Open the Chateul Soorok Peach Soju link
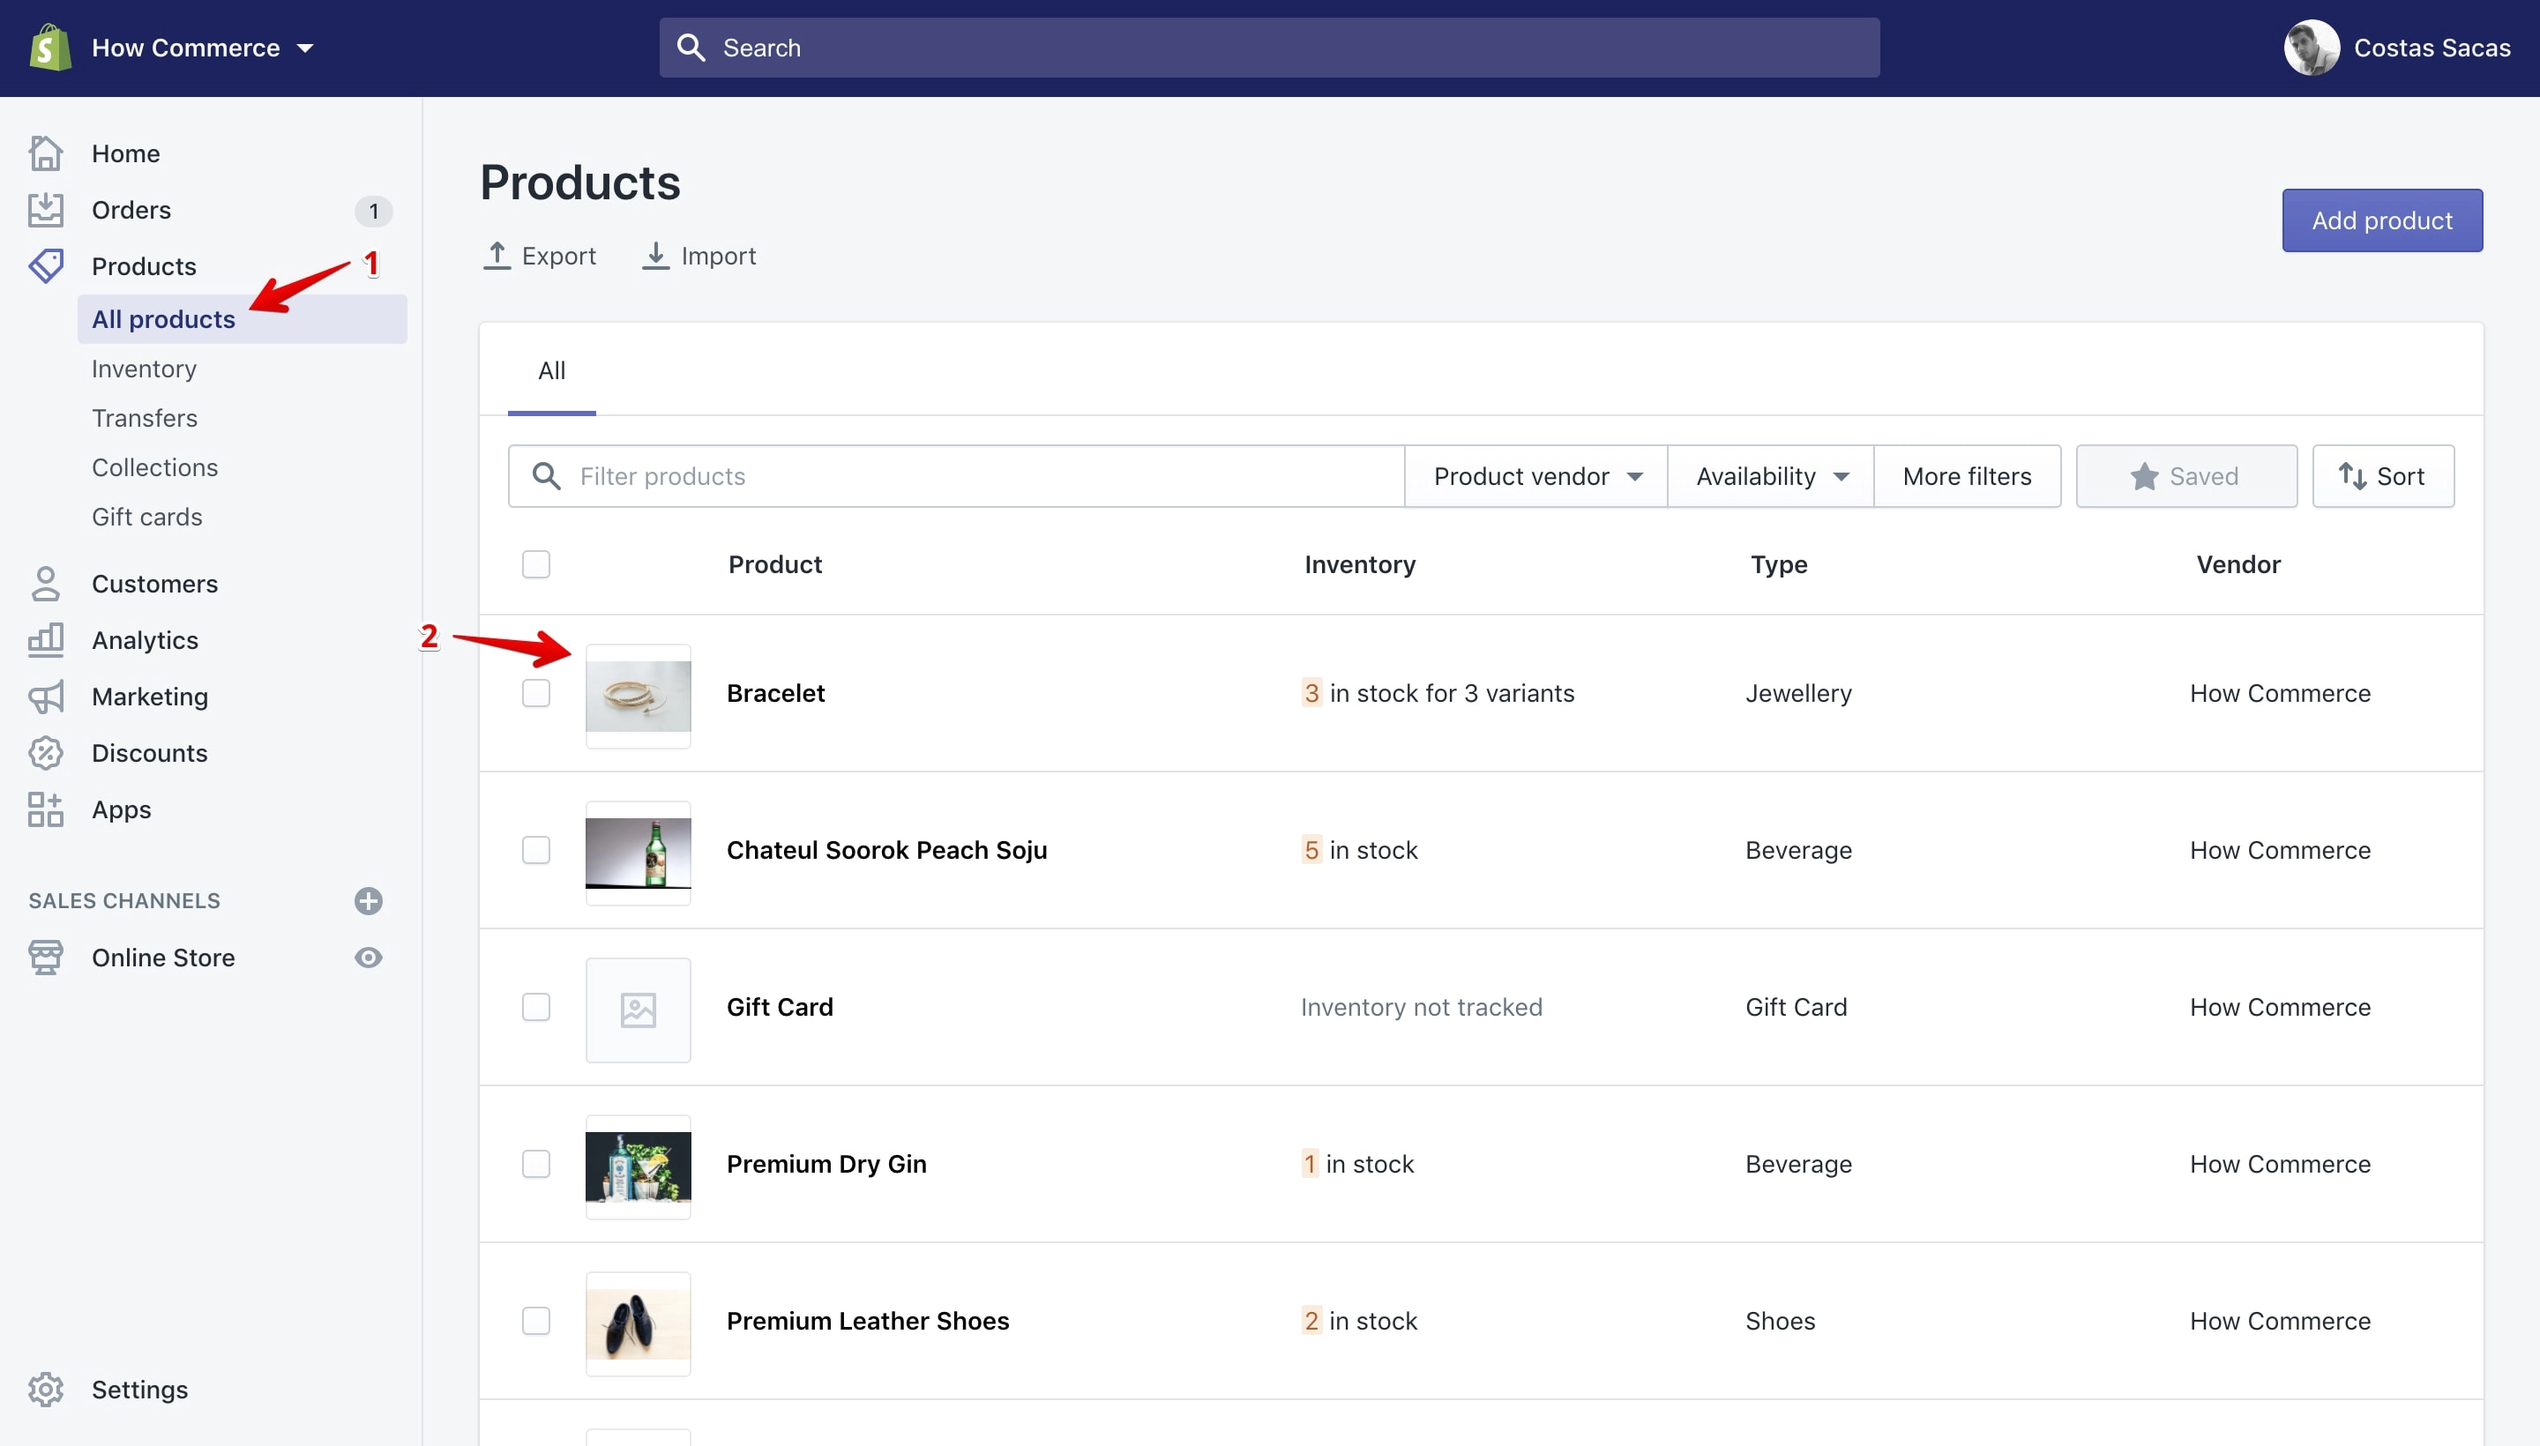Image resolution: width=2540 pixels, height=1446 pixels. pyautogui.click(x=887, y=850)
